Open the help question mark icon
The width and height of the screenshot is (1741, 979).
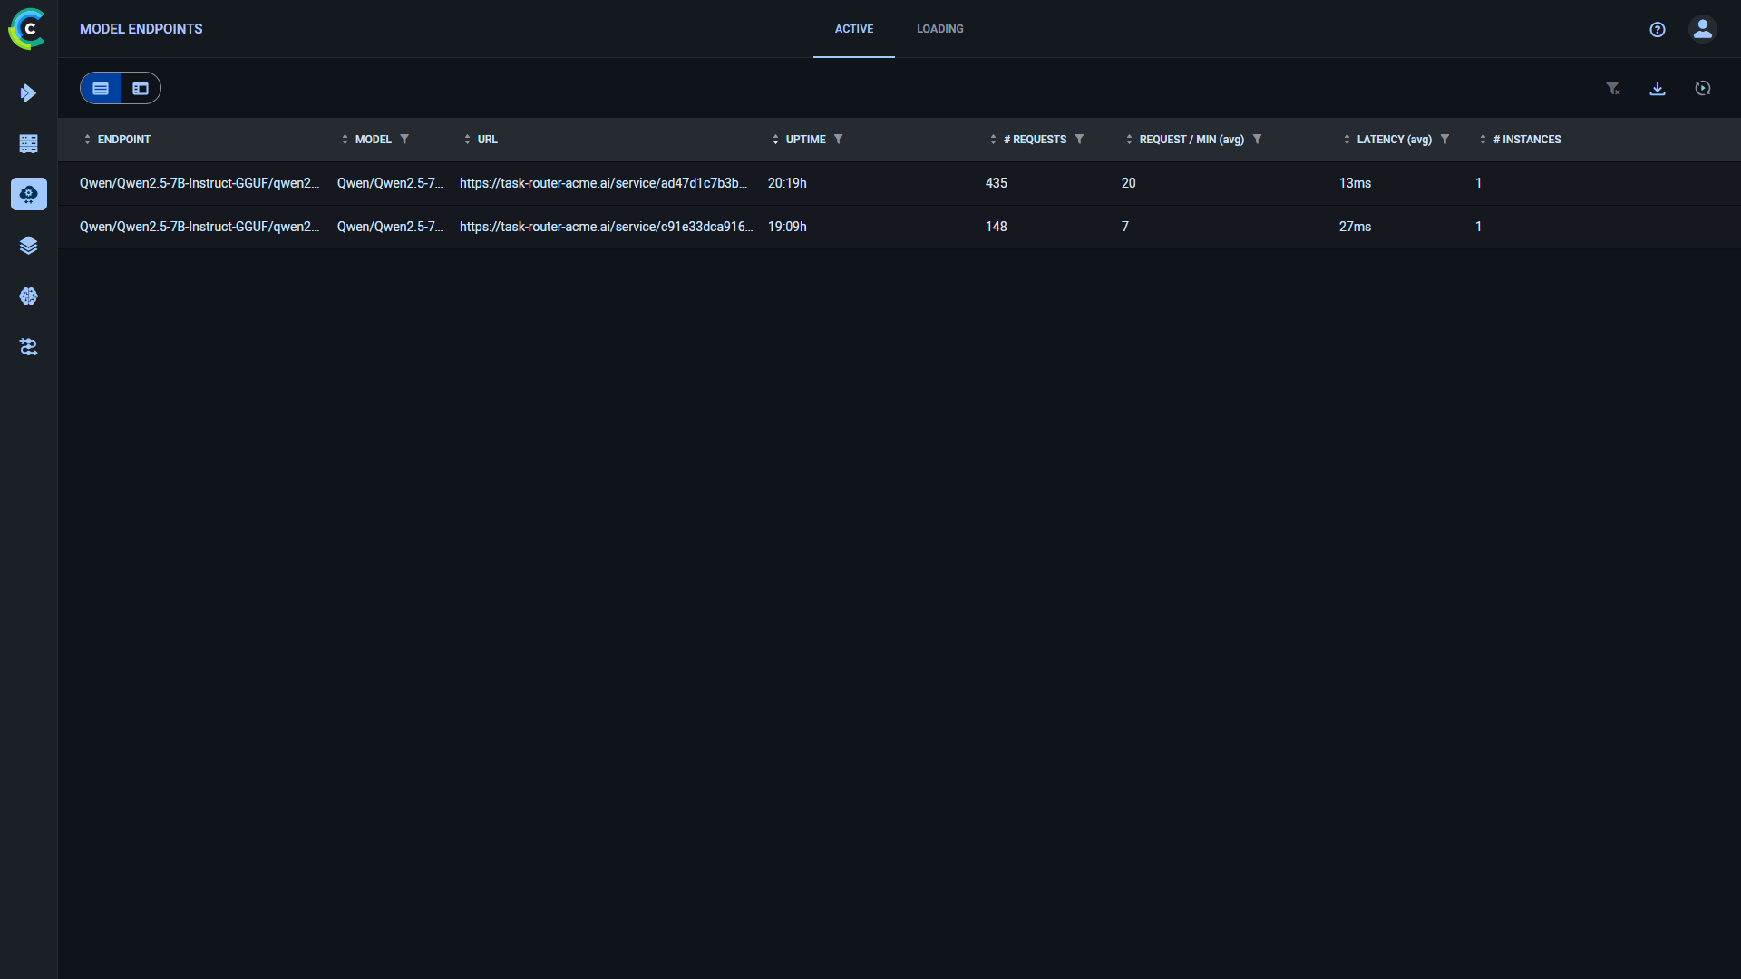(x=1658, y=29)
